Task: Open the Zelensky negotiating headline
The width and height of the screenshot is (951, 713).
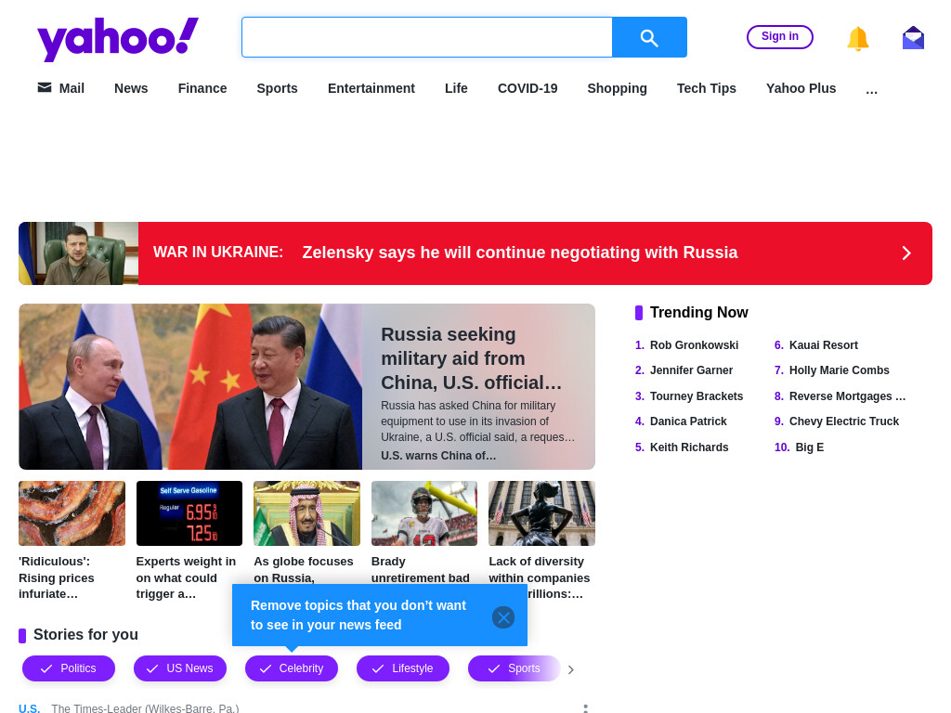Action: click(520, 253)
